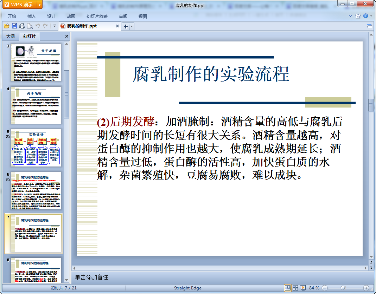Undo the last action
This screenshot has height=294, width=376.
[x=38, y=26]
